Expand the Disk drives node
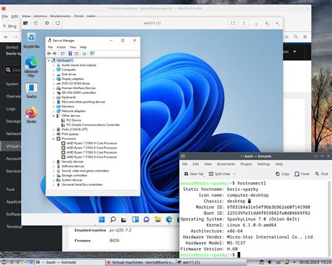 (x=53, y=74)
